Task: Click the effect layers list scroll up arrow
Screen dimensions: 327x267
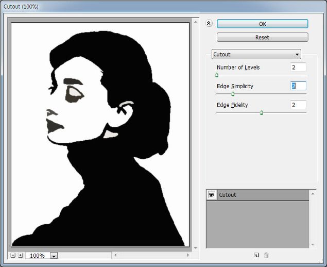Action: click(313, 194)
